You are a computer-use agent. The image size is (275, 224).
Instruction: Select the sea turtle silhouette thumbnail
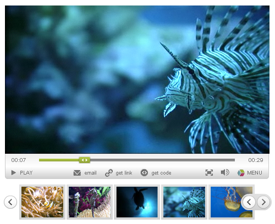click(137, 202)
